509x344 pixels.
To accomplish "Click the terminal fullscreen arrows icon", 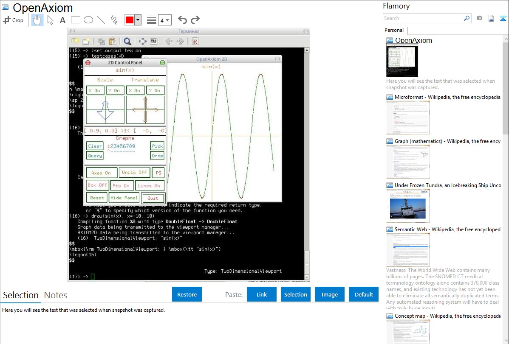I will click(142, 41).
